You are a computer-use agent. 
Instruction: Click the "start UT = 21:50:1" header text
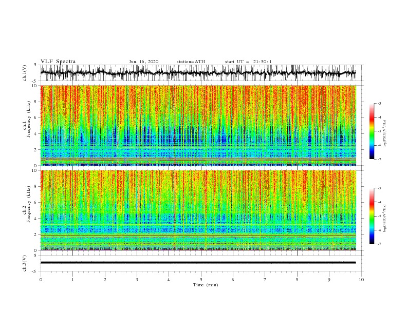(248, 62)
